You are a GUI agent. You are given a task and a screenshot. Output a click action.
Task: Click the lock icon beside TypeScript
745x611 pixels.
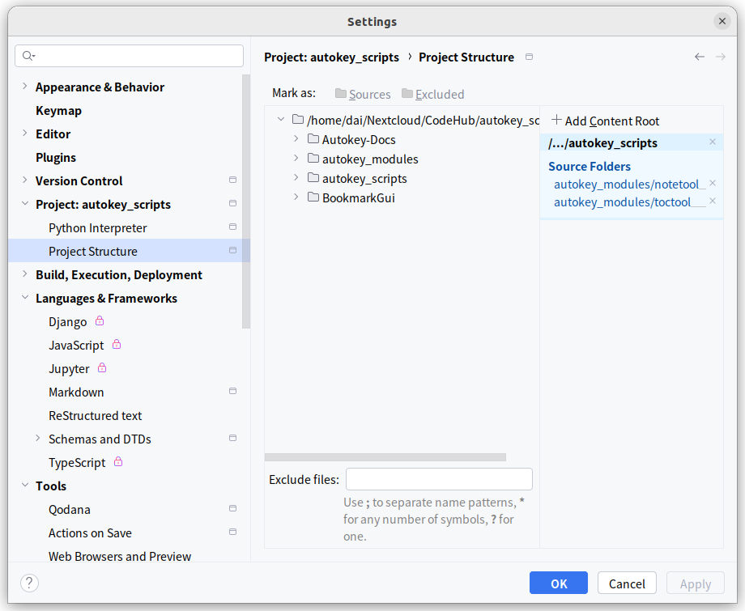[x=118, y=462]
